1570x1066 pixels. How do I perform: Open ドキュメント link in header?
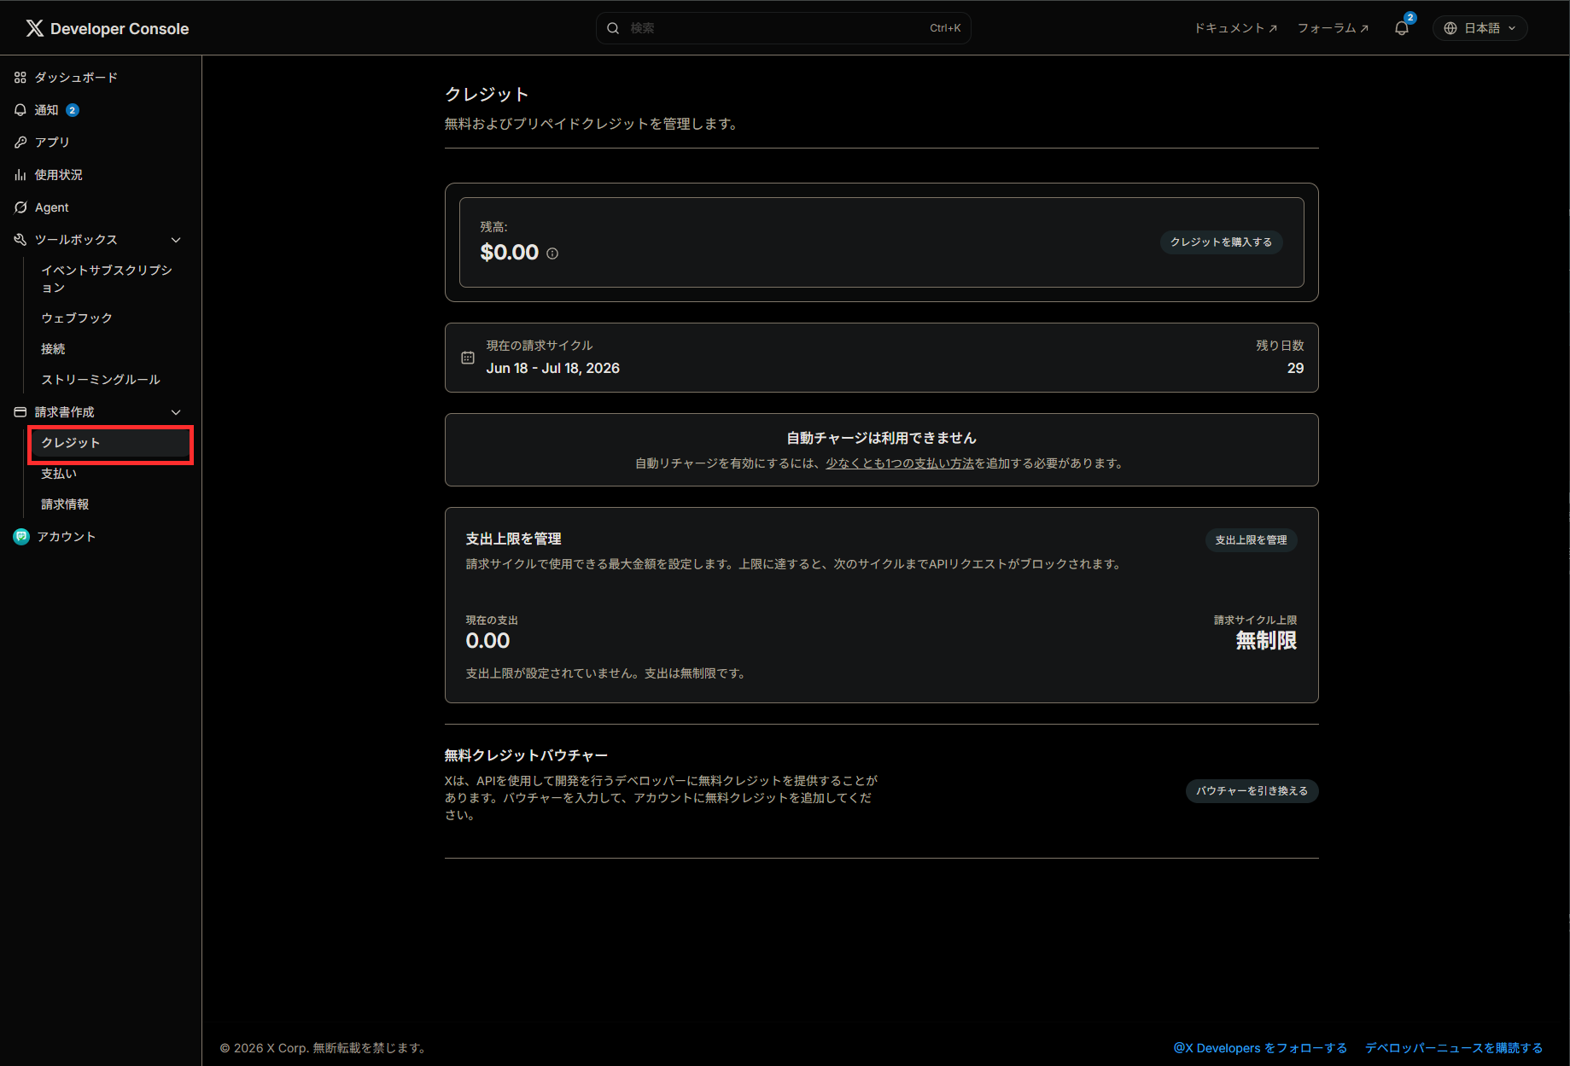click(1235, 28)
